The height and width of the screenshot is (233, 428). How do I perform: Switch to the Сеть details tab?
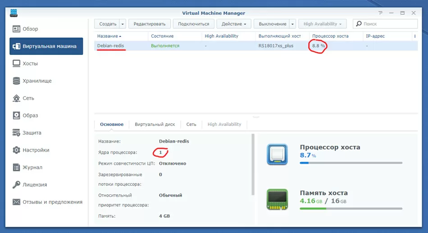[191, 124]
